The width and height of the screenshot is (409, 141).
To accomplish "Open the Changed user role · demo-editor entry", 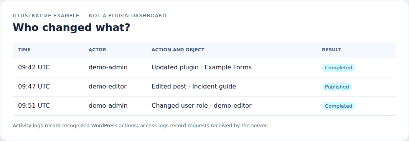I will (x=202, y=106).
